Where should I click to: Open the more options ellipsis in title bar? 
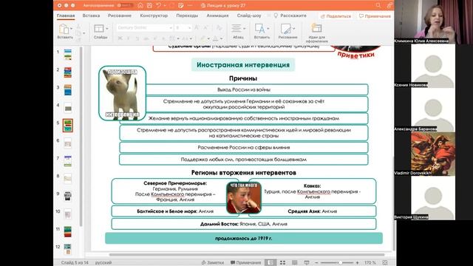tap(190, 5)
